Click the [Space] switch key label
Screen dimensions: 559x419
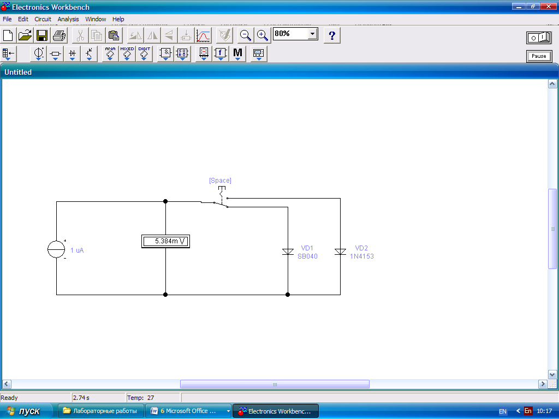(220, 181)
